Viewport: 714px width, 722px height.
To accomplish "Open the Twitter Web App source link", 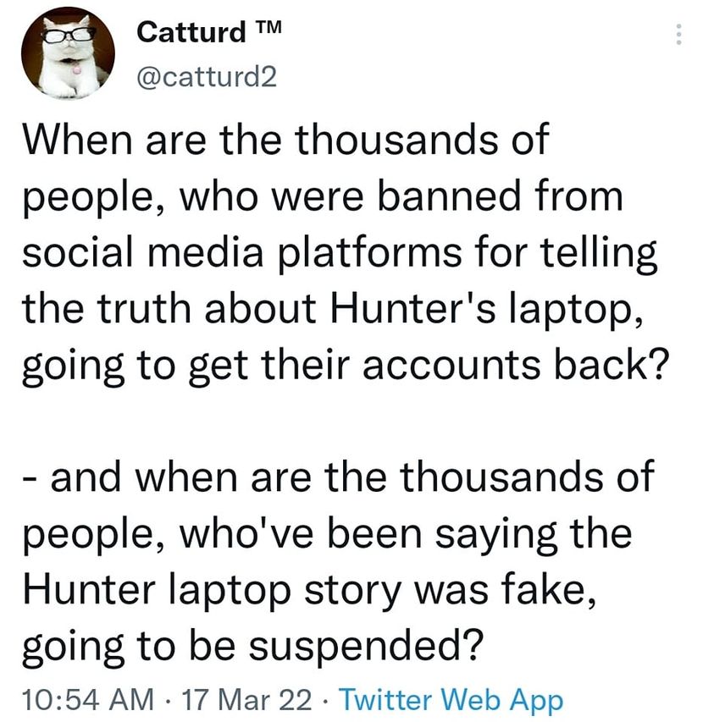I will click(451, 699).
